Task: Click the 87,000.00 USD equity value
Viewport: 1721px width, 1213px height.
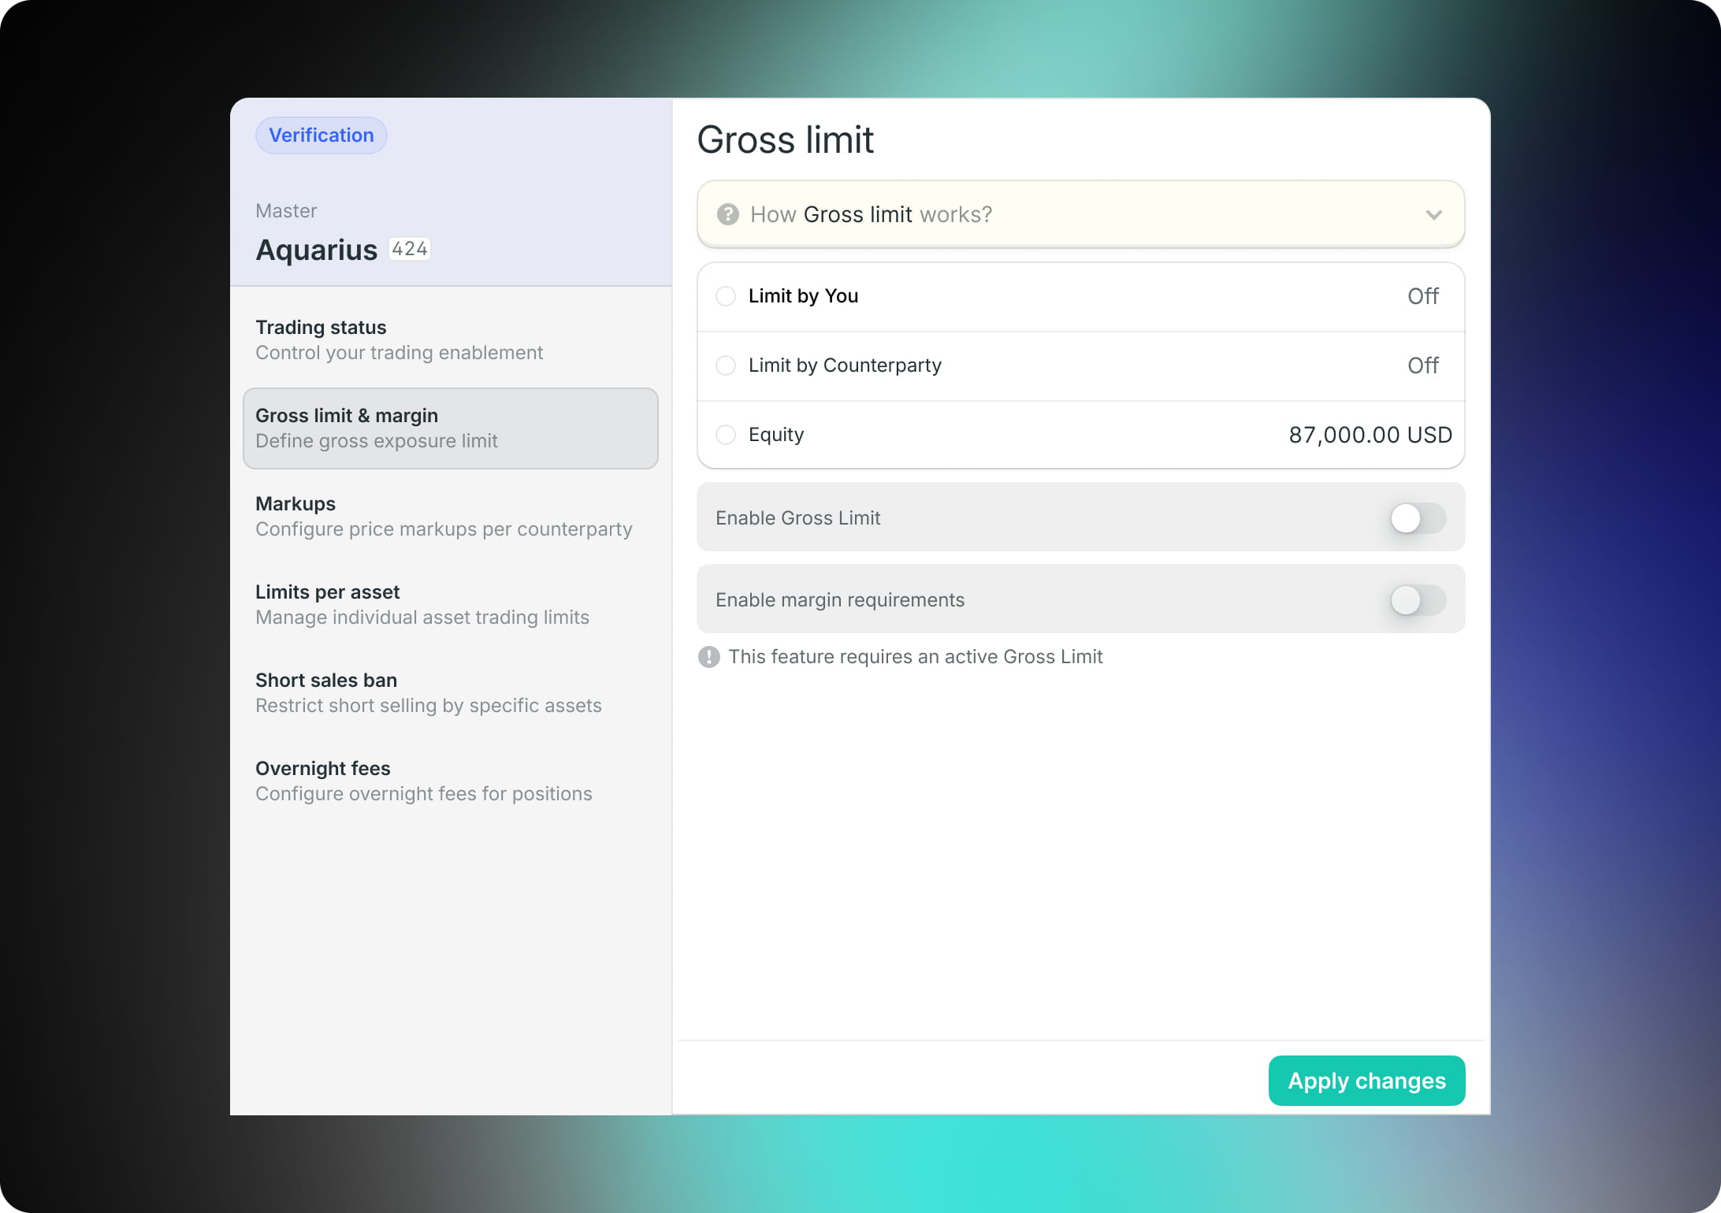Action: point(1370,435)
